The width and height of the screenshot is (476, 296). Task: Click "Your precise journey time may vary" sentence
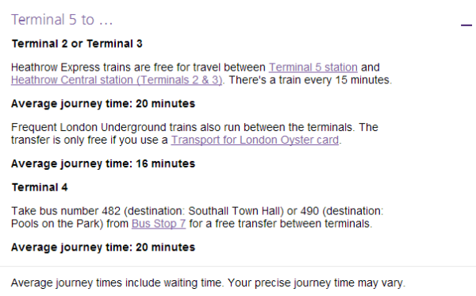coord(316,283)
